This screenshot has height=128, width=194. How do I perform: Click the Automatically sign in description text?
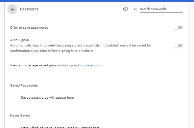pyautogui.click(x=81, y=48)
